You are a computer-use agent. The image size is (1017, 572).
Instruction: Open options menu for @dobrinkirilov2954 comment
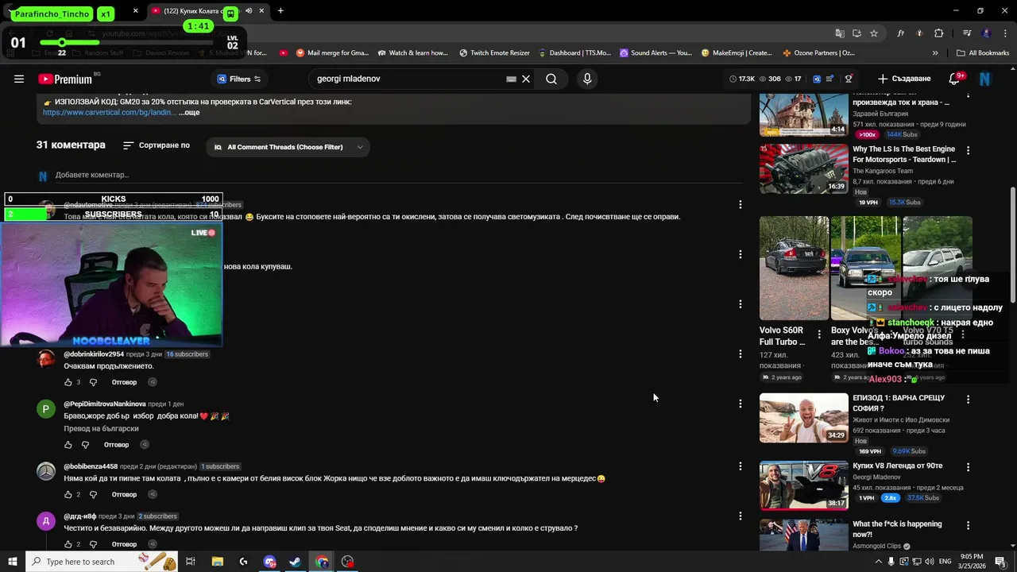click(740, 354)
